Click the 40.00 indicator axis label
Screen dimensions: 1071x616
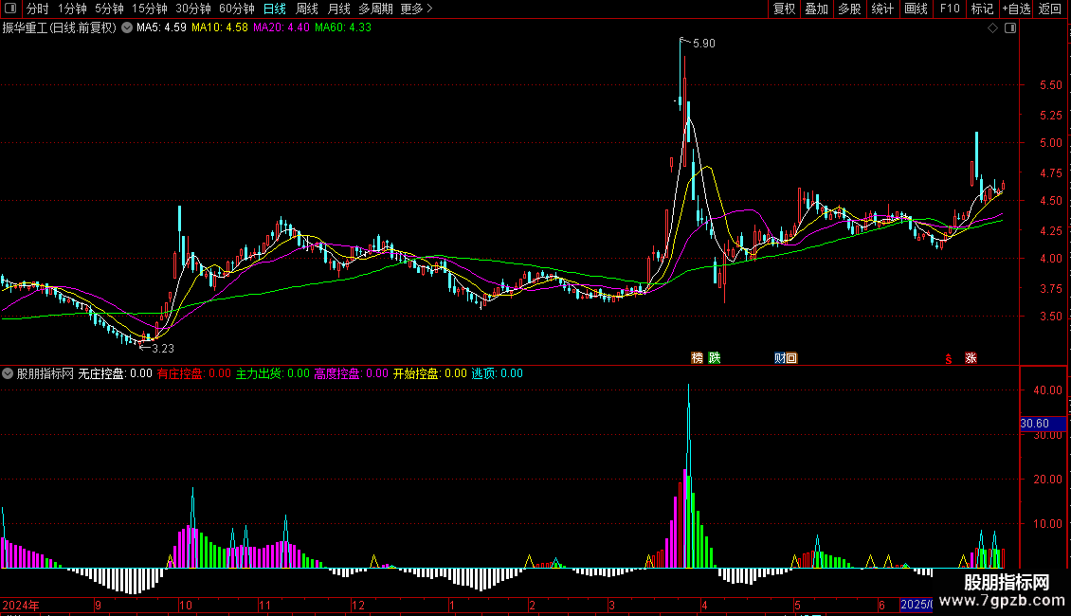pos(1047,390)
